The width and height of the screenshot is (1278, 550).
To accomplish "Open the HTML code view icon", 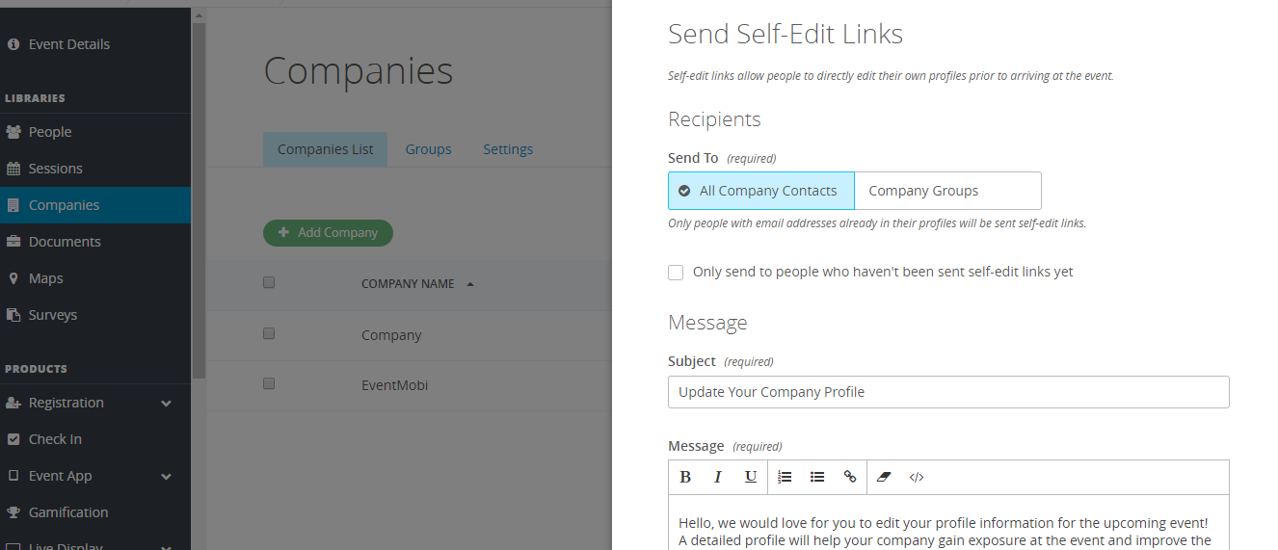I will 917,477.
